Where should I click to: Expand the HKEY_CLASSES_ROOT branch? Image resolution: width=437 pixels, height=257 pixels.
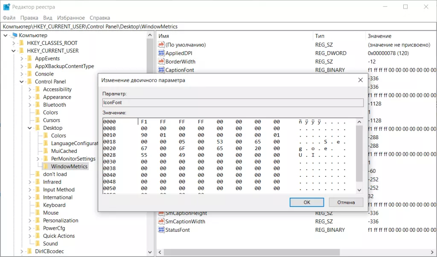14,43
